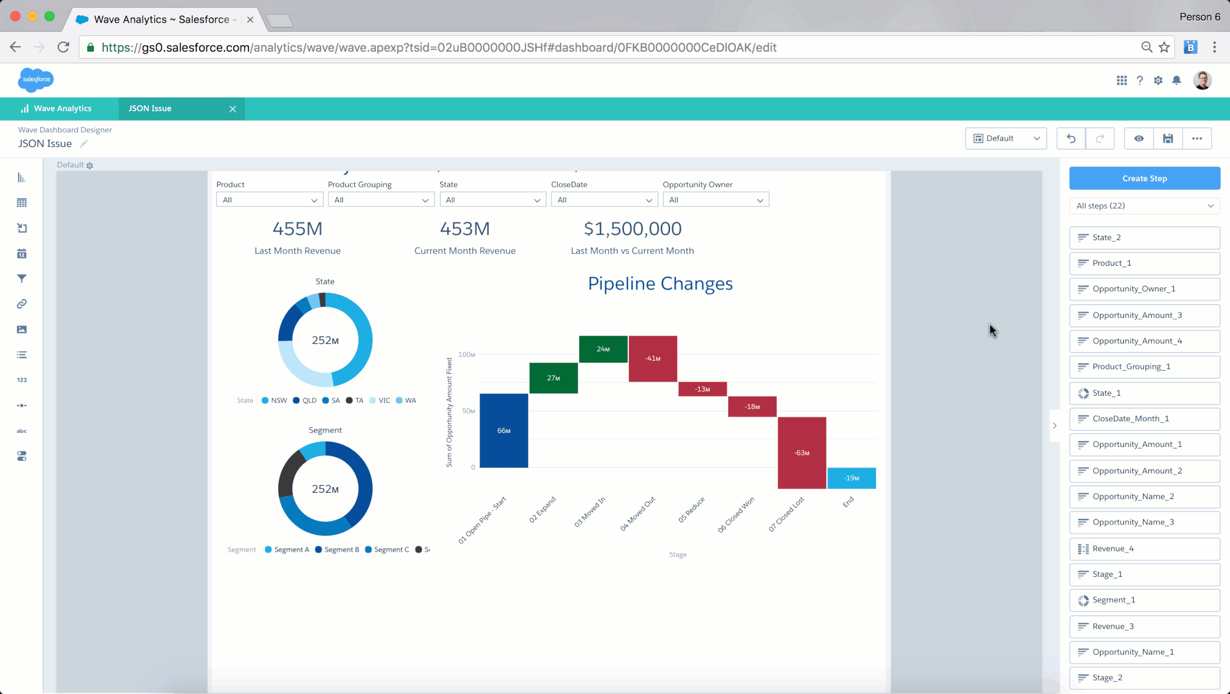Select the Product_1 step

click(1144, 263)
